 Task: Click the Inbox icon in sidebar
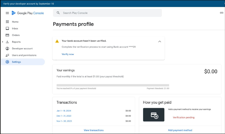pos(7,29)
